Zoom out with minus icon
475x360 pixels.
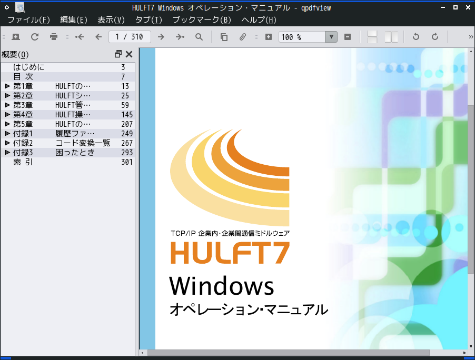click(x=348, y=37)
